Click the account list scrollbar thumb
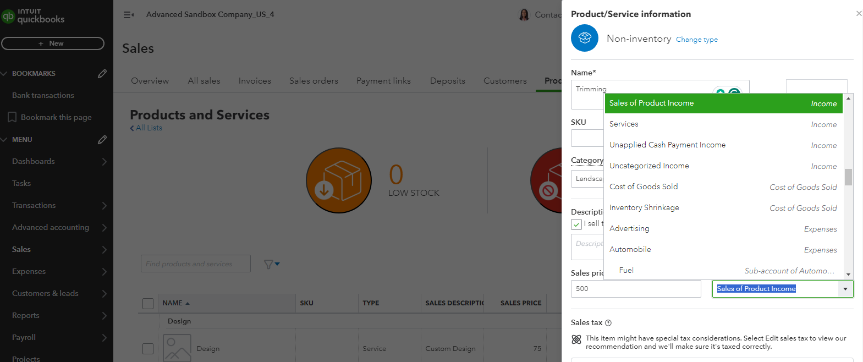 coord(848,177)
